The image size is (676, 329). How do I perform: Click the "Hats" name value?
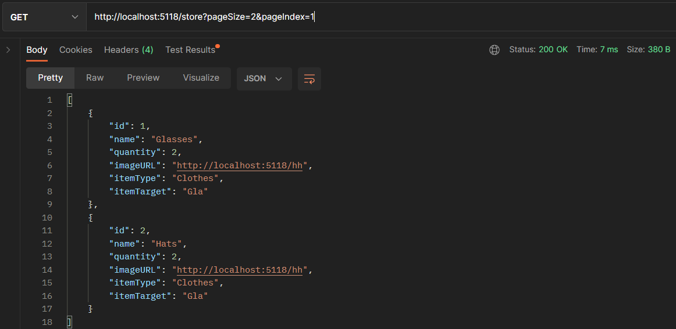coord(166,244)
